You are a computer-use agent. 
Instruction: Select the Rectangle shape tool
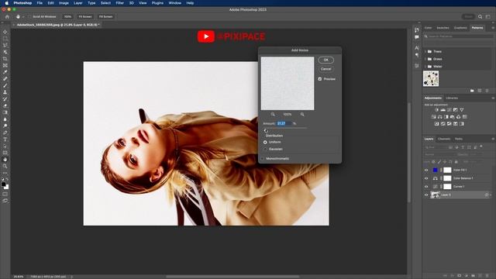click(x=5, y=153)
